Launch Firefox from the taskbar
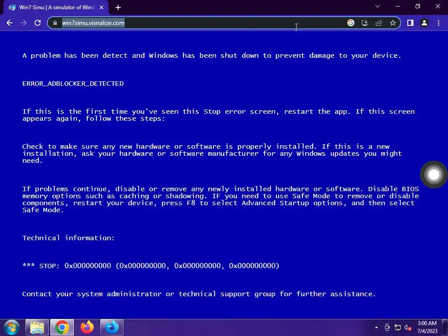Screen dimensions: 448x336 [x=87, y=327]
